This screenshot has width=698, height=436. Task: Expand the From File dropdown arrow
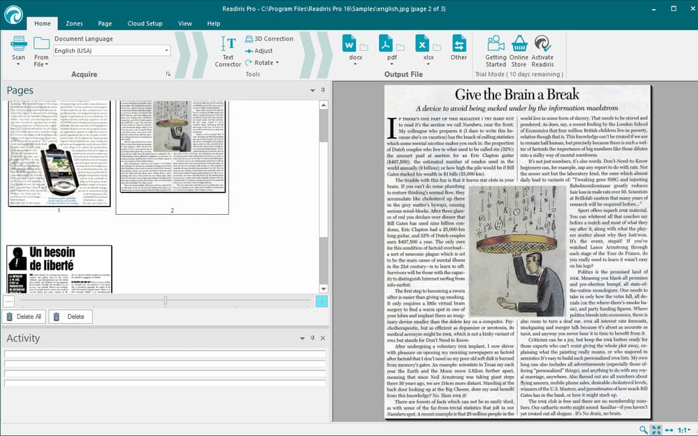click(x=46, y=64)
